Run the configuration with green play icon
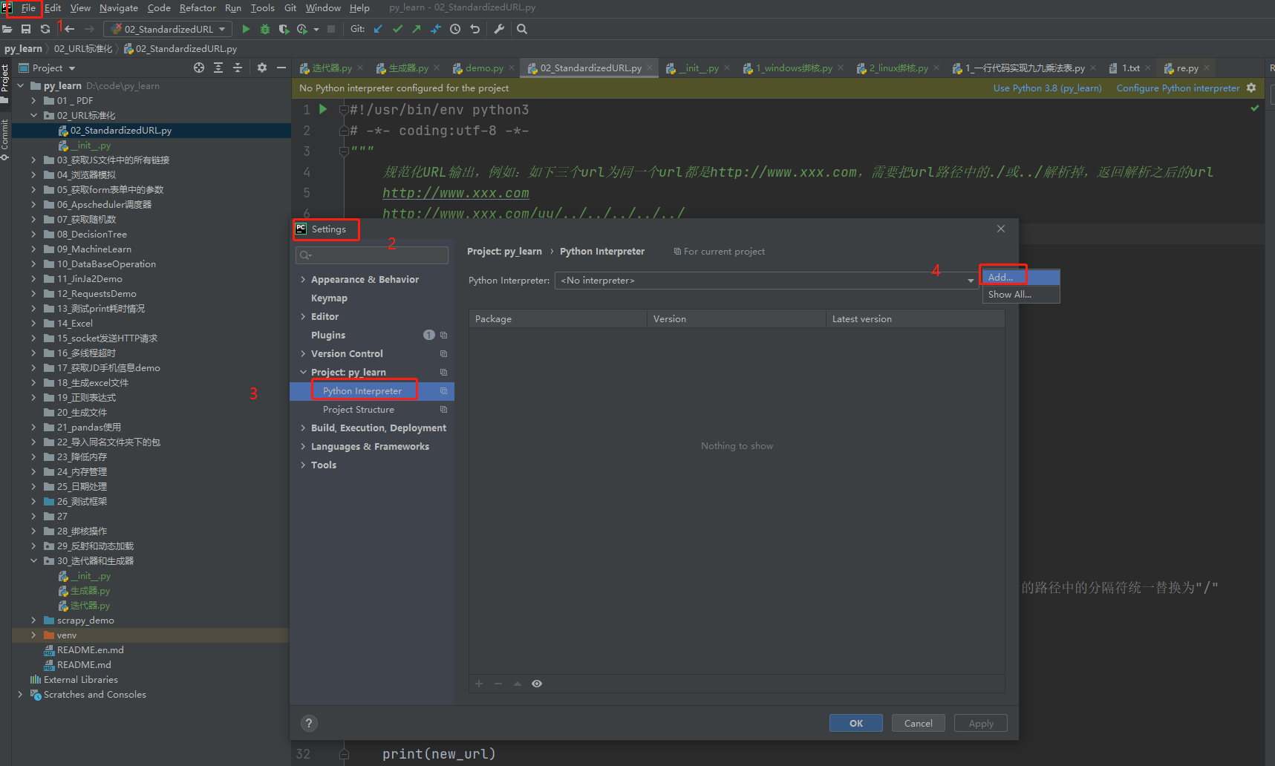The width and height of the screenshot is (1275, 766). pos(246,29)
